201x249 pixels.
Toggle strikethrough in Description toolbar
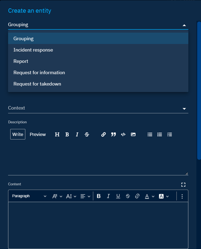click(87, 134)
